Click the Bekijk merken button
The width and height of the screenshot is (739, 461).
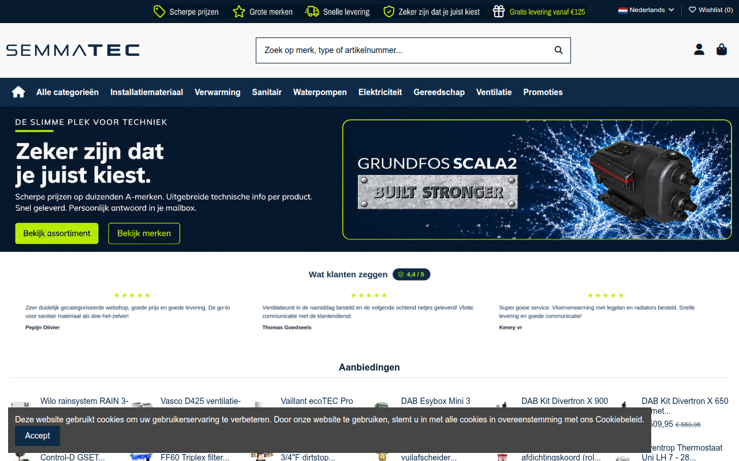pyautogui.click(x=144, y=233)
